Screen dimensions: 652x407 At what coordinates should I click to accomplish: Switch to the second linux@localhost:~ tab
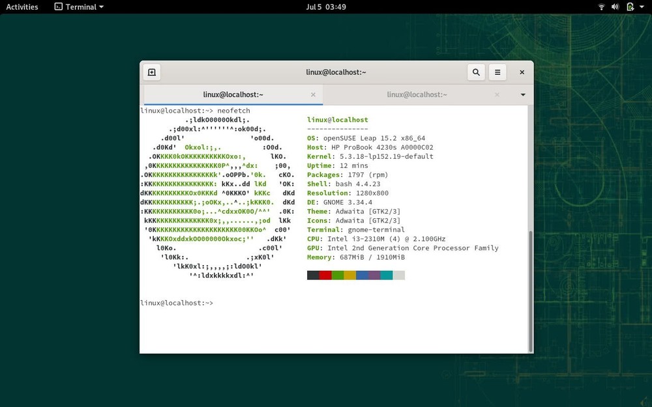pyautogui.click(x=417, y=94)
